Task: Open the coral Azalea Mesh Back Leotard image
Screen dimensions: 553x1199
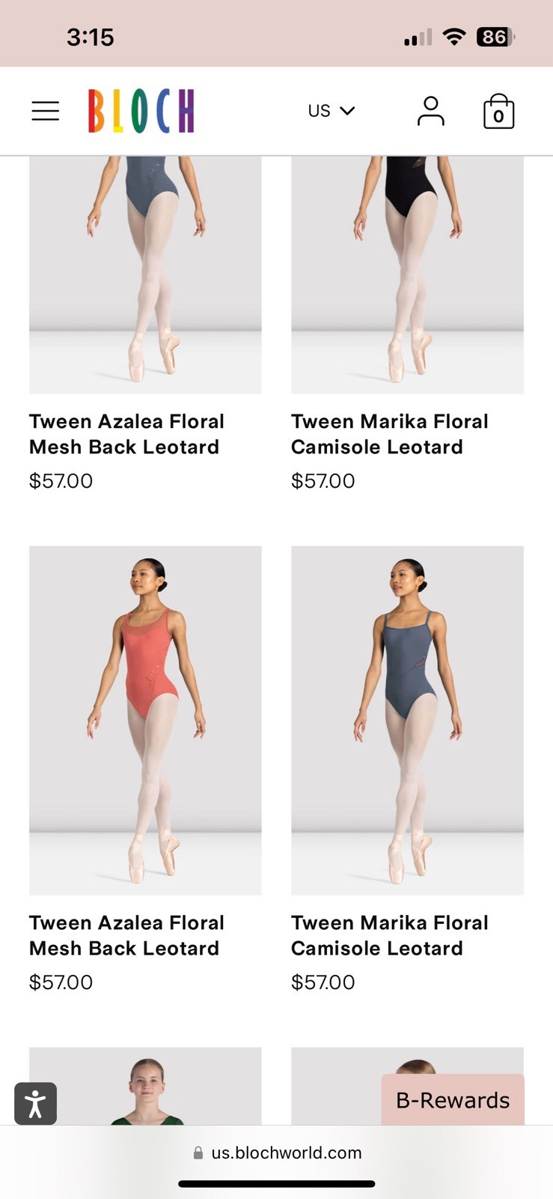Action: (145, 719)
